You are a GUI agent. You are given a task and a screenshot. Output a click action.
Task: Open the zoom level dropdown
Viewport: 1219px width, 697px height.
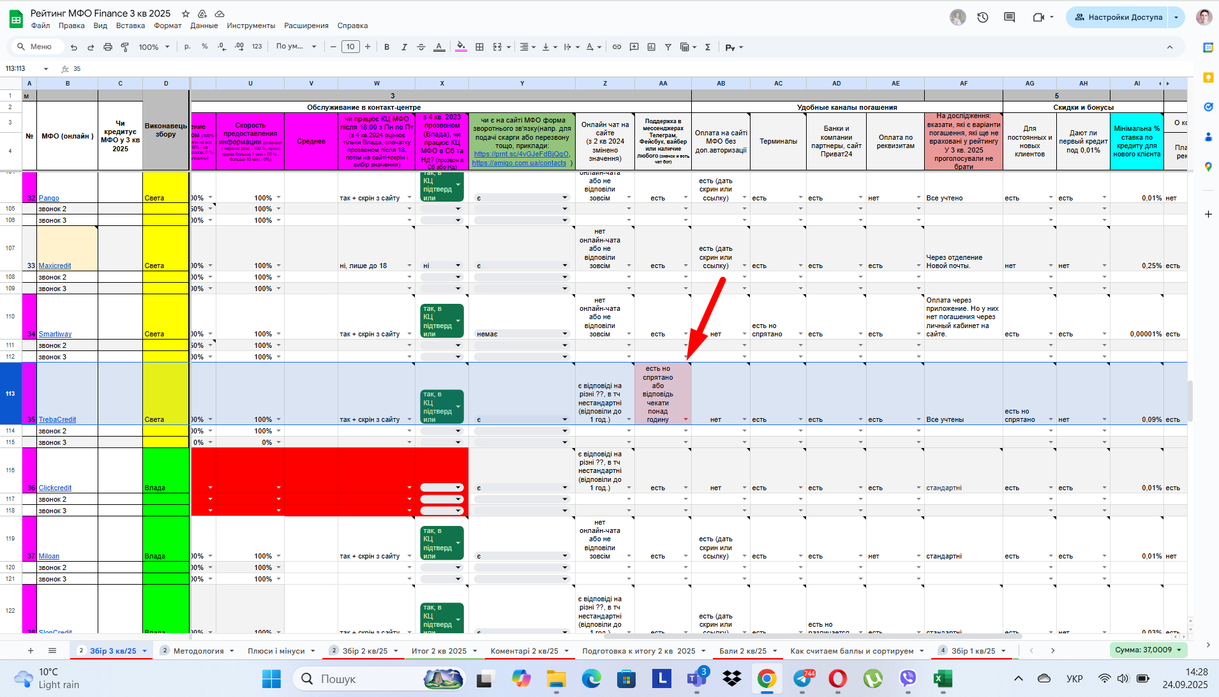(x=154, y=47)
